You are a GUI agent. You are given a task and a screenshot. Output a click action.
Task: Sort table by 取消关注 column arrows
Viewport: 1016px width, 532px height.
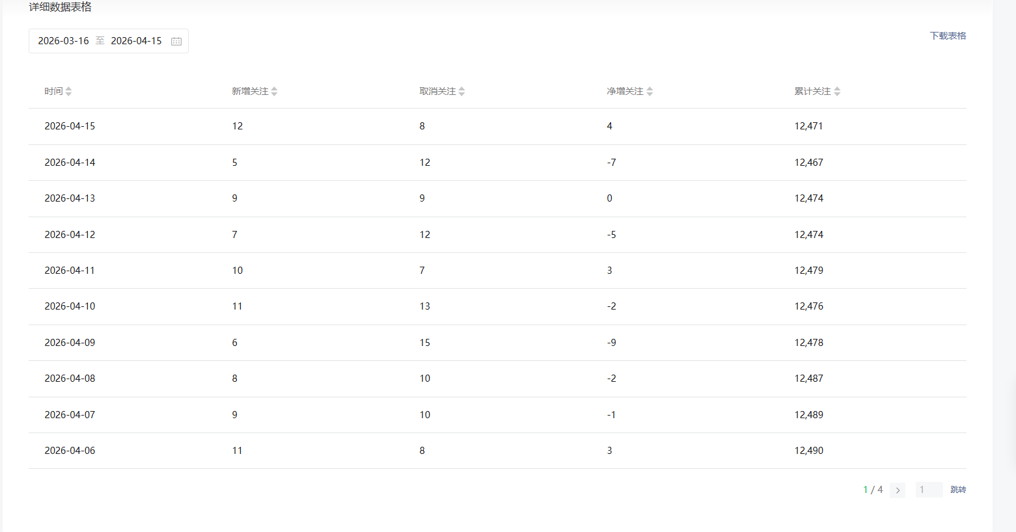461,92
